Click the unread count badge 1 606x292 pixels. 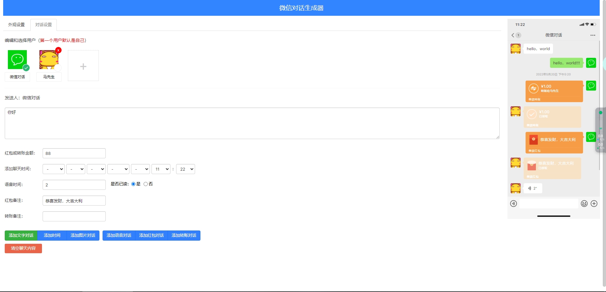(x=518, y=35)
